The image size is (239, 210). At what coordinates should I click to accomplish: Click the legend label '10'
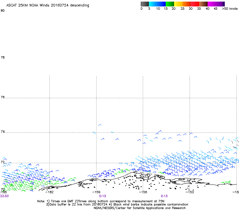pos(158,9)
